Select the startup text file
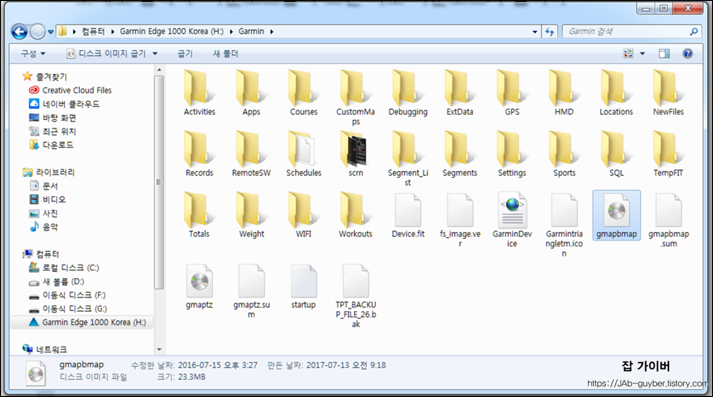 (x=304, y=286)
